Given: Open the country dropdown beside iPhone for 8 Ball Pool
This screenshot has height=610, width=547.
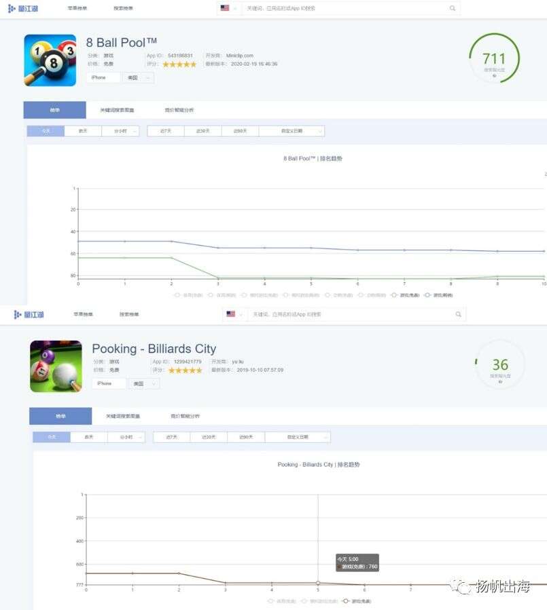Looking at the screenshot, I should point(139,78).
